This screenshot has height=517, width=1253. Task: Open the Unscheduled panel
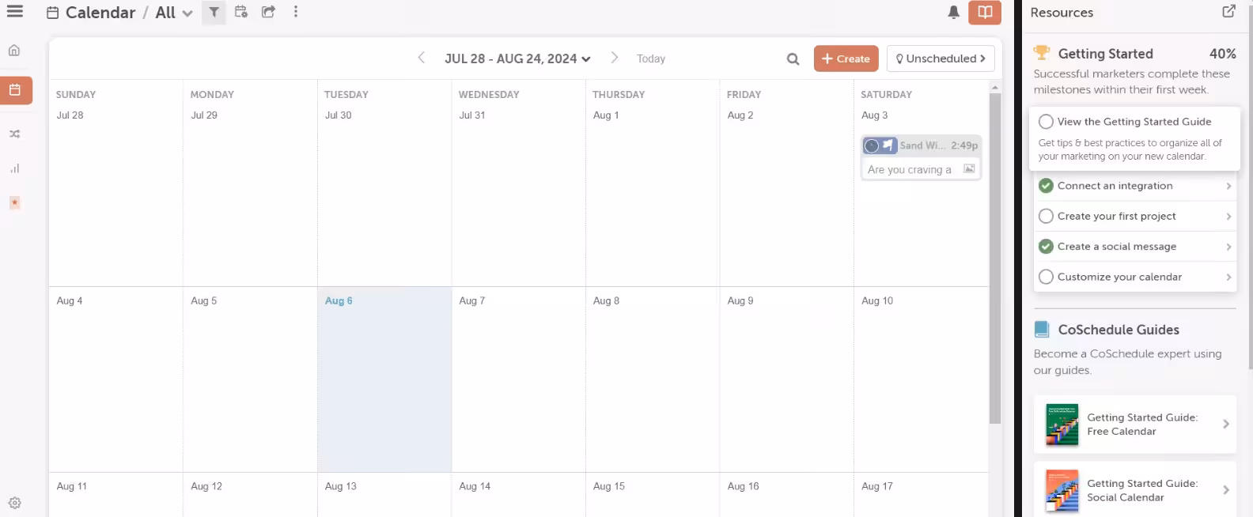[941, 58]
